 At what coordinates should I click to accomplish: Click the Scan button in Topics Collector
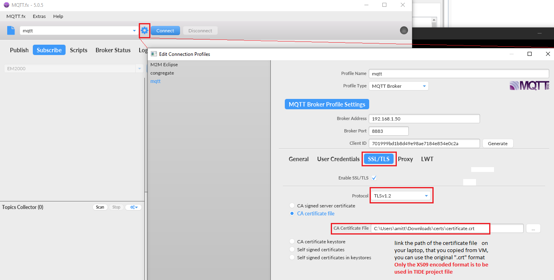[x=100, y=207]
